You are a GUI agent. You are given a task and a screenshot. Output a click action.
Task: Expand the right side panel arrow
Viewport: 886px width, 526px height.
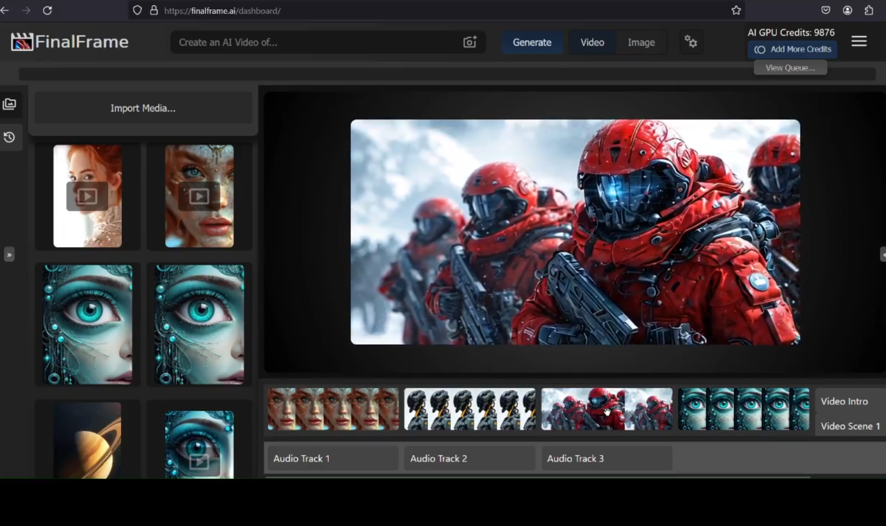coord(883,254)
